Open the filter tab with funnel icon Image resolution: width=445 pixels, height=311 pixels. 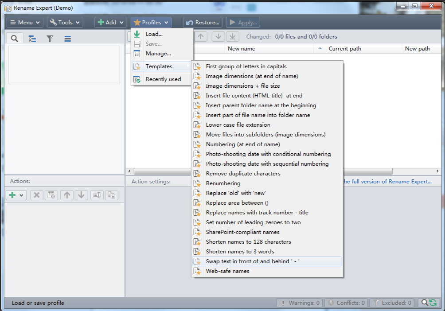50,39
